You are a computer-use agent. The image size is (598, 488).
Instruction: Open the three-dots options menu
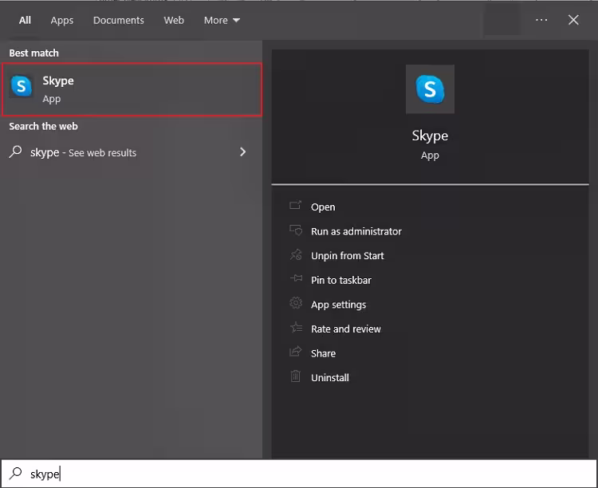(541, 20)
